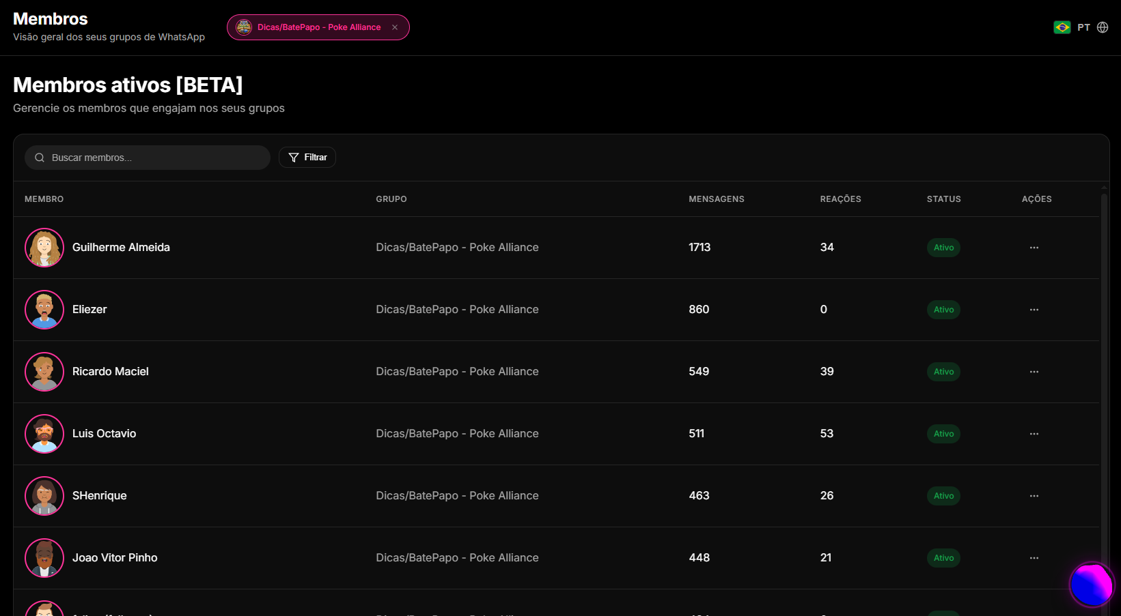Select the name Guilherme Almeida
The width and height of the screenshot is (1121, 616).
121,248
